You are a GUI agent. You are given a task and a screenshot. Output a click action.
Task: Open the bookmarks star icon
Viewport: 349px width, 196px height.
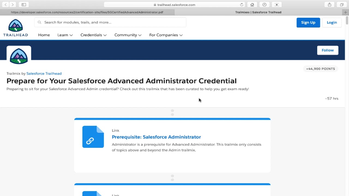[x=276, y=5]
